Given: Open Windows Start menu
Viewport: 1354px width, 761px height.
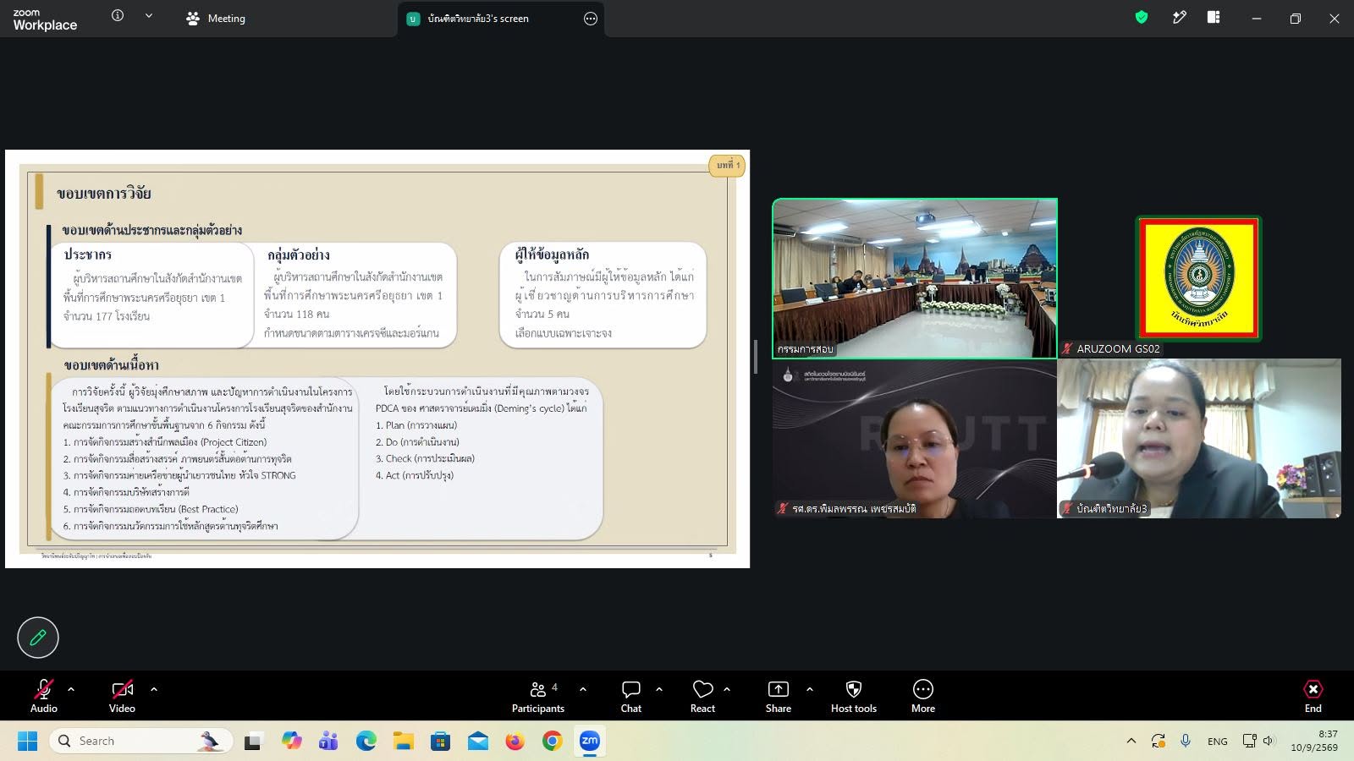Looking at the screenshot, I should (27, 742).
